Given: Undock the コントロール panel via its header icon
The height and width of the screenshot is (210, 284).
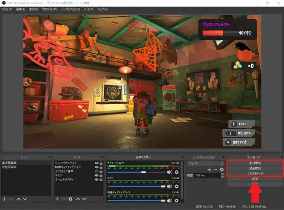Looking at the screenshot, I should click(x=282, y=157).
